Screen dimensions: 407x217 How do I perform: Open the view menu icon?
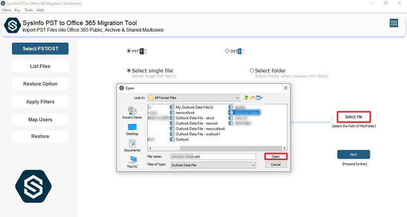pos(259,98)
